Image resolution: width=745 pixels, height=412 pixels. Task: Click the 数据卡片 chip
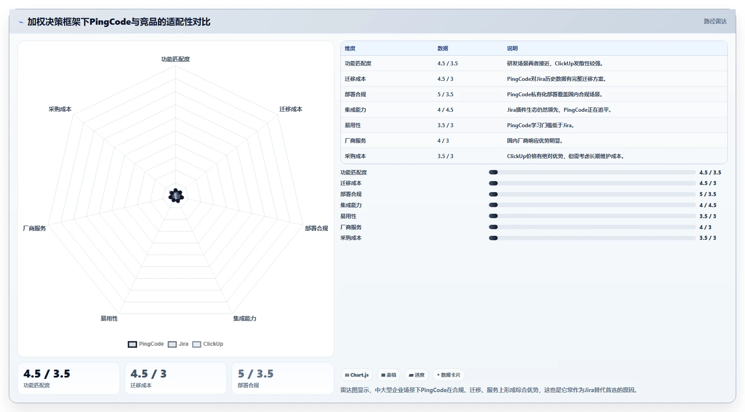point(449,375)
